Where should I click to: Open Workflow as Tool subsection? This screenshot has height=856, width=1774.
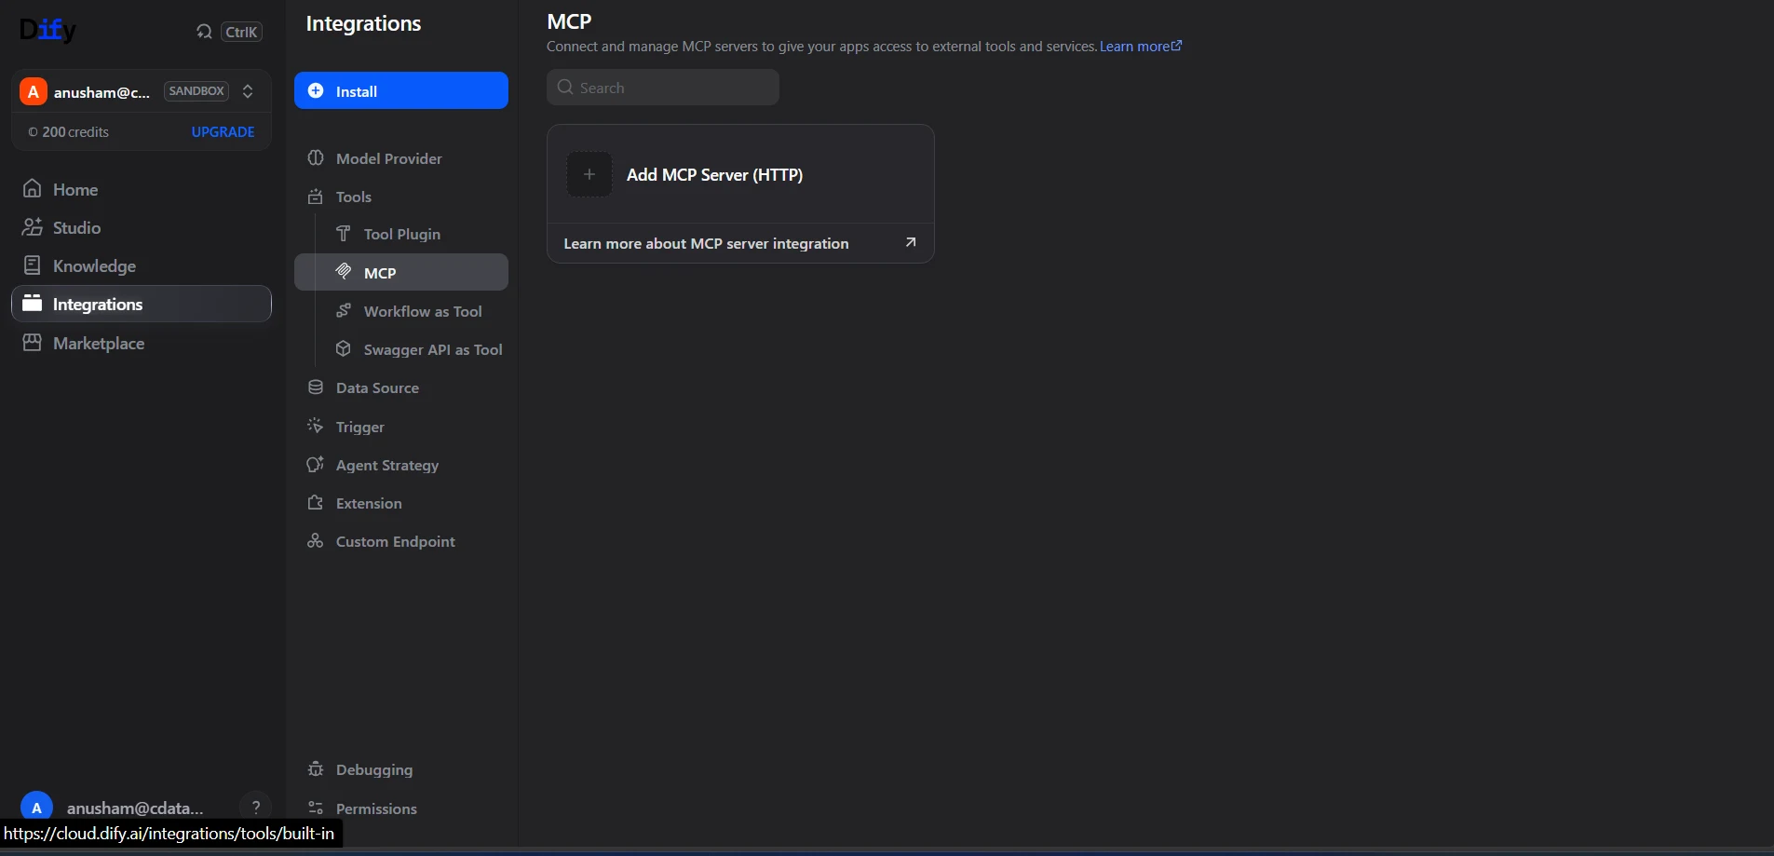click(x=401, y=311)
